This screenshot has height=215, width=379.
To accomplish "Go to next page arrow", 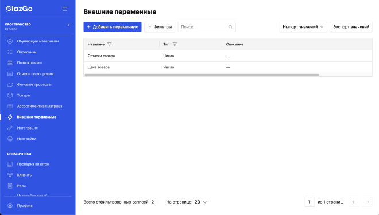I will coord(367,202).
